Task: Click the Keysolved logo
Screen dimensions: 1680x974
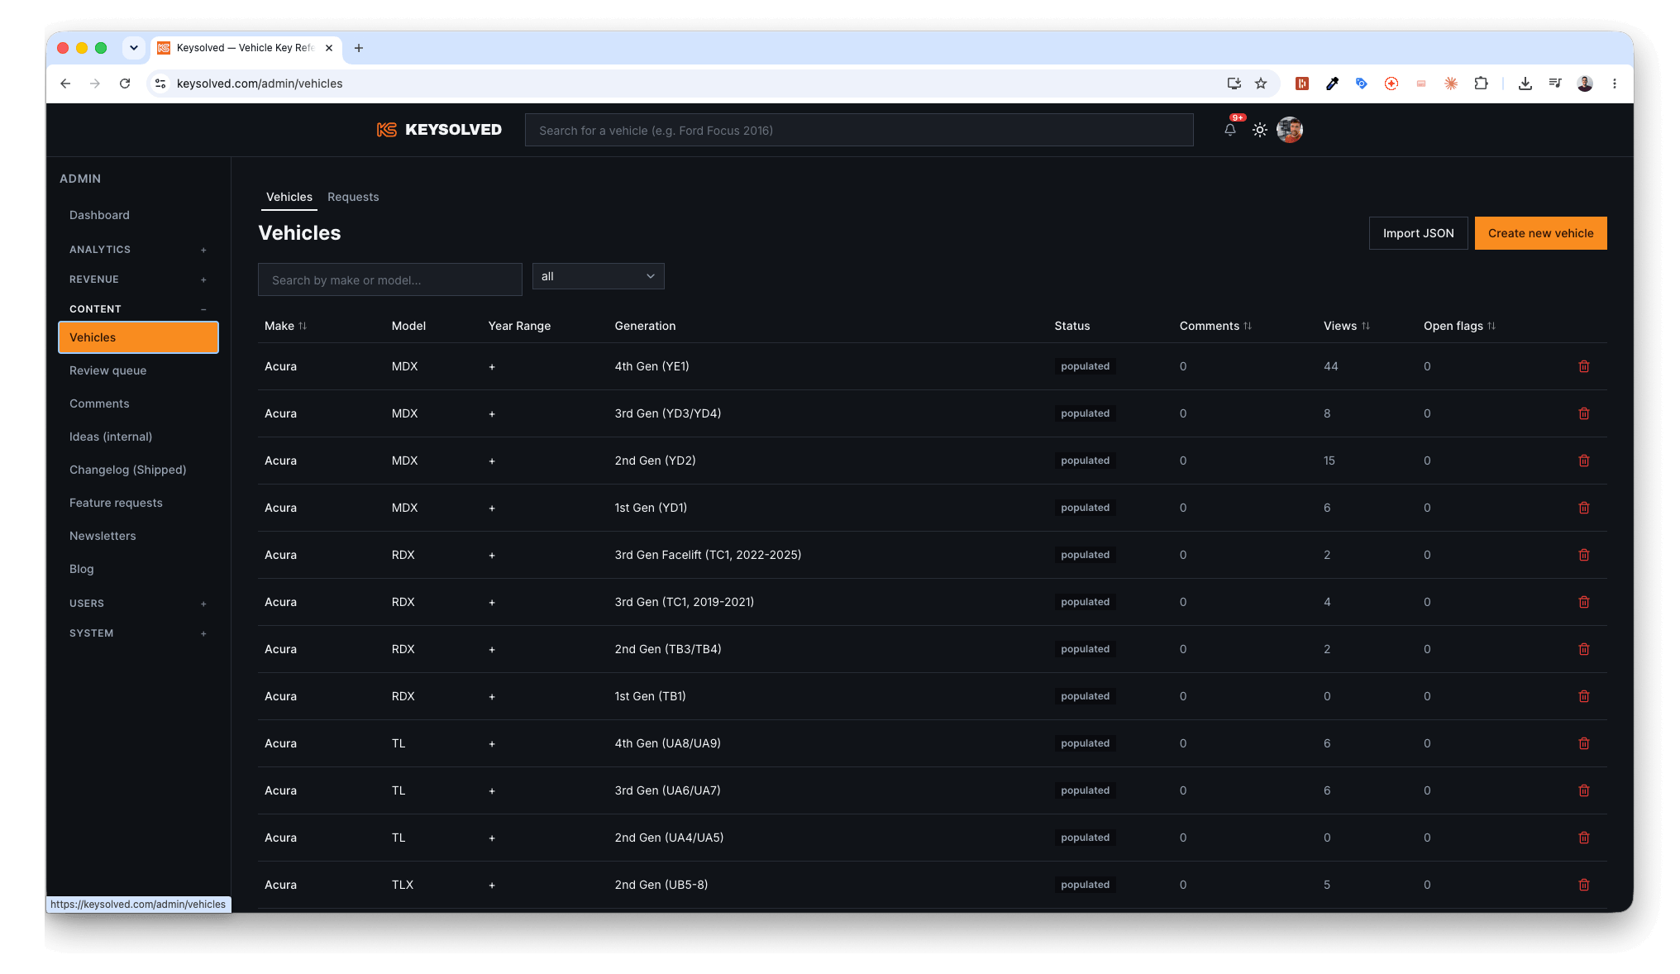Action: 439,130
